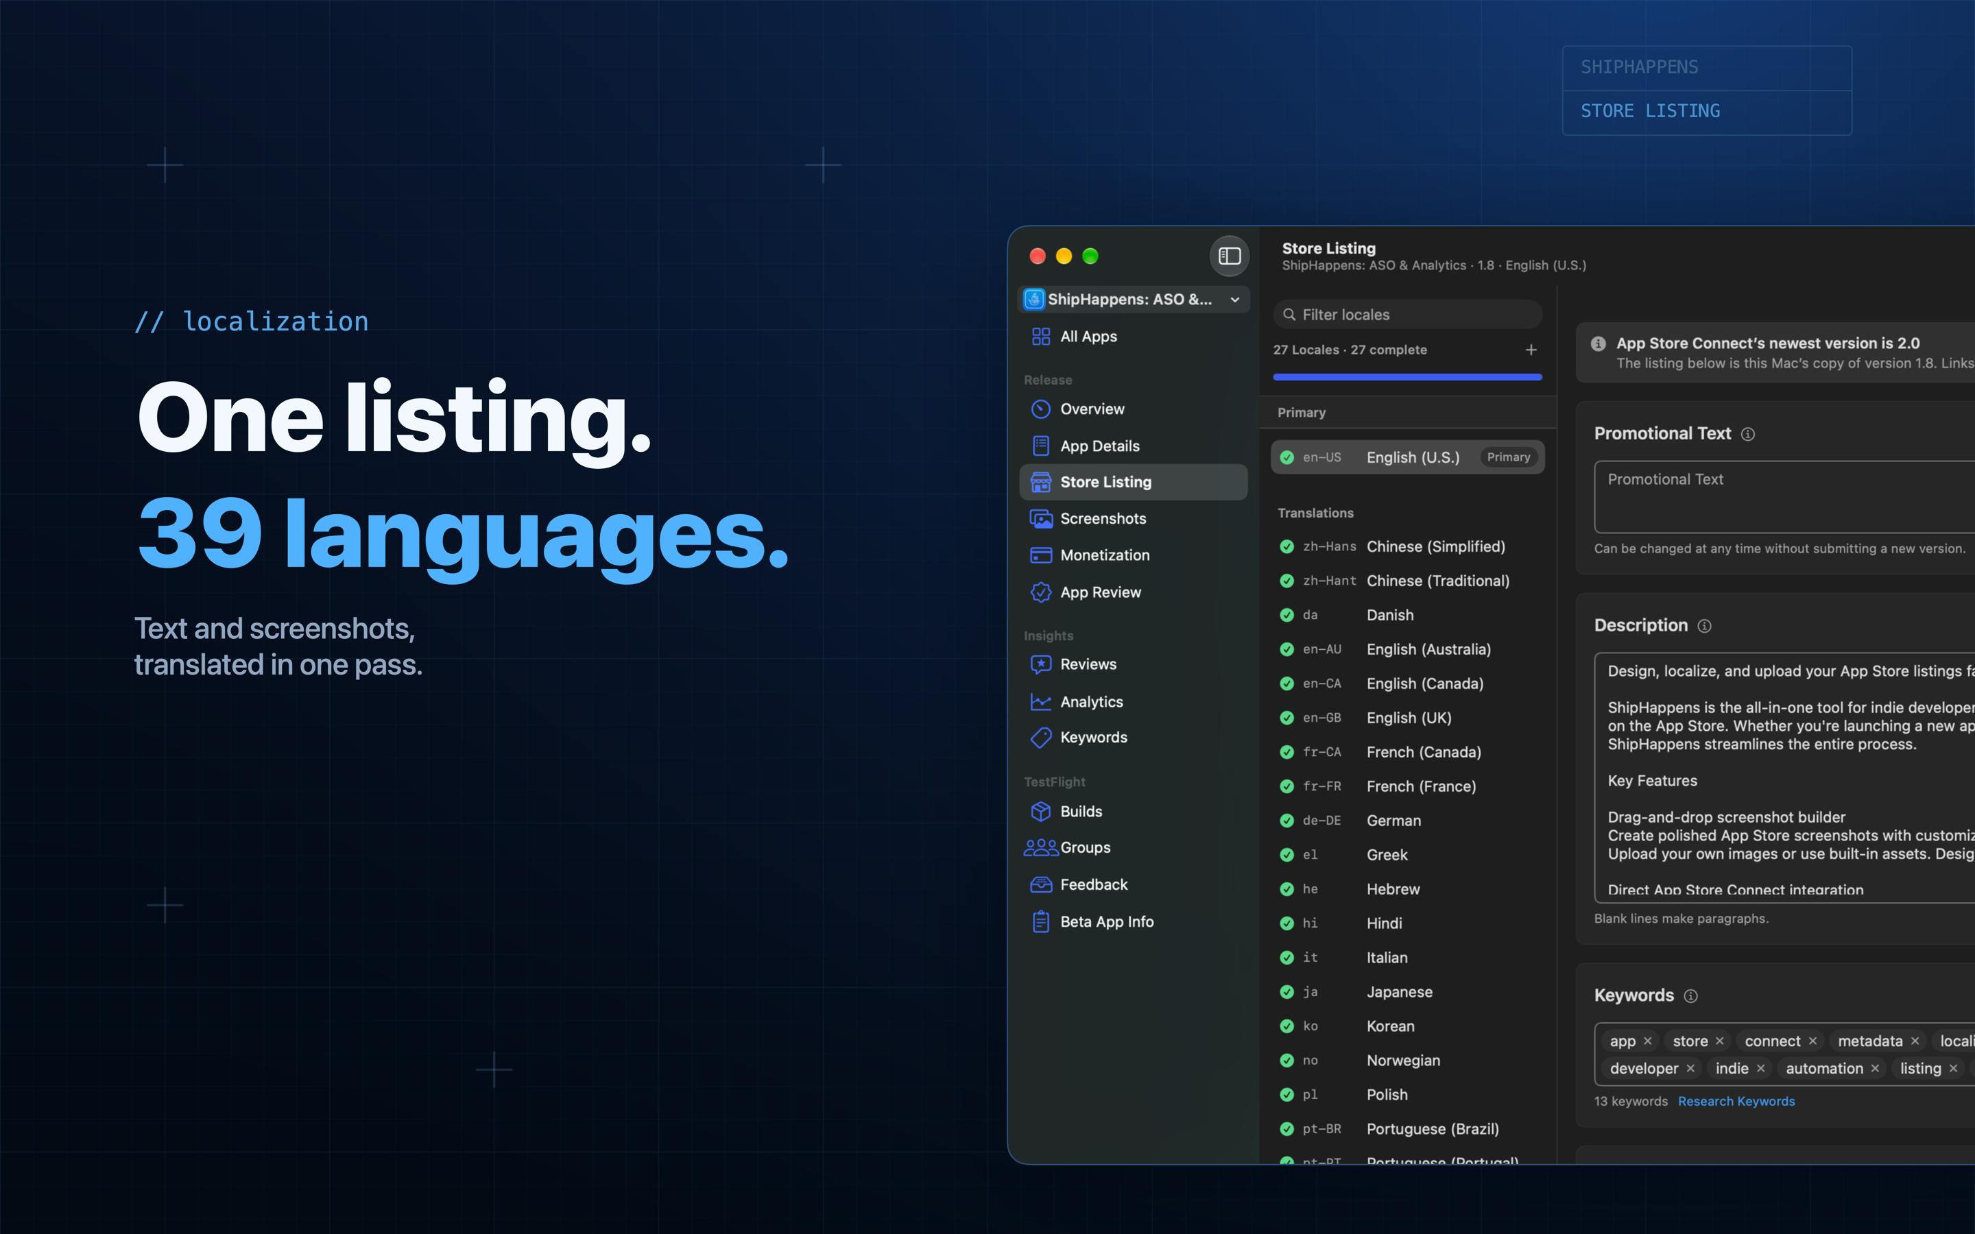The height and width of the screenshot is (1234, 1975).
Task: Click inside the Description text area
Action: pyautogui.click(x=1785, y=778)
